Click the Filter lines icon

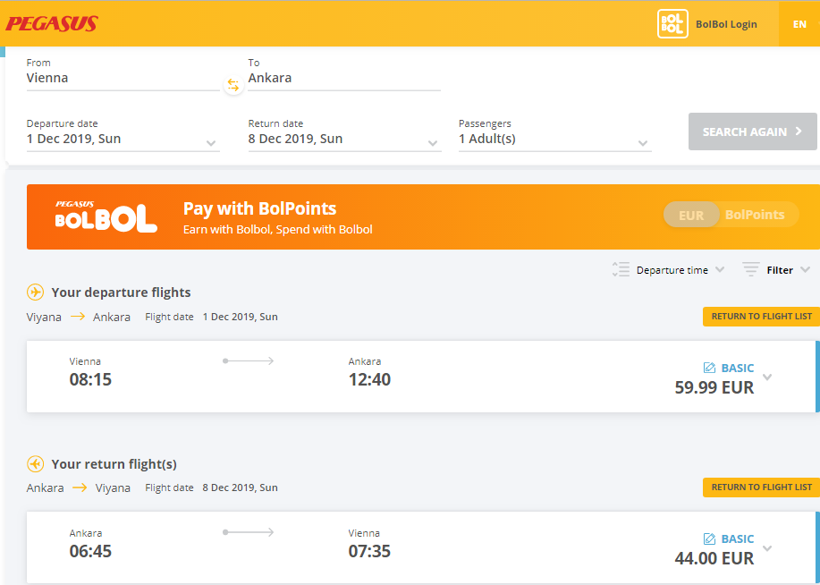(751, 269)
